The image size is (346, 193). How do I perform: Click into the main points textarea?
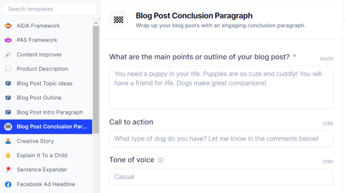point(221,87)
